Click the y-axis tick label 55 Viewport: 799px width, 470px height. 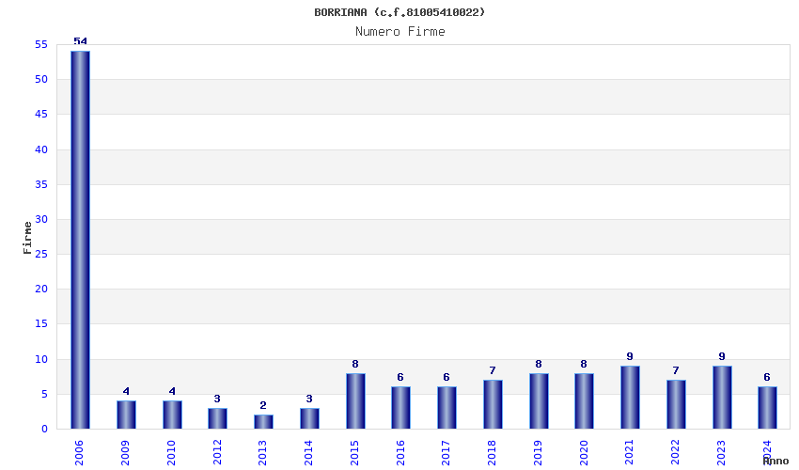(x=41, y=45)
